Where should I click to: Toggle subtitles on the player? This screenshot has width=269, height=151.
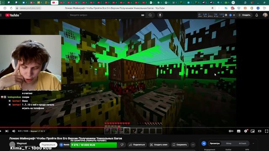coord(239,131)
